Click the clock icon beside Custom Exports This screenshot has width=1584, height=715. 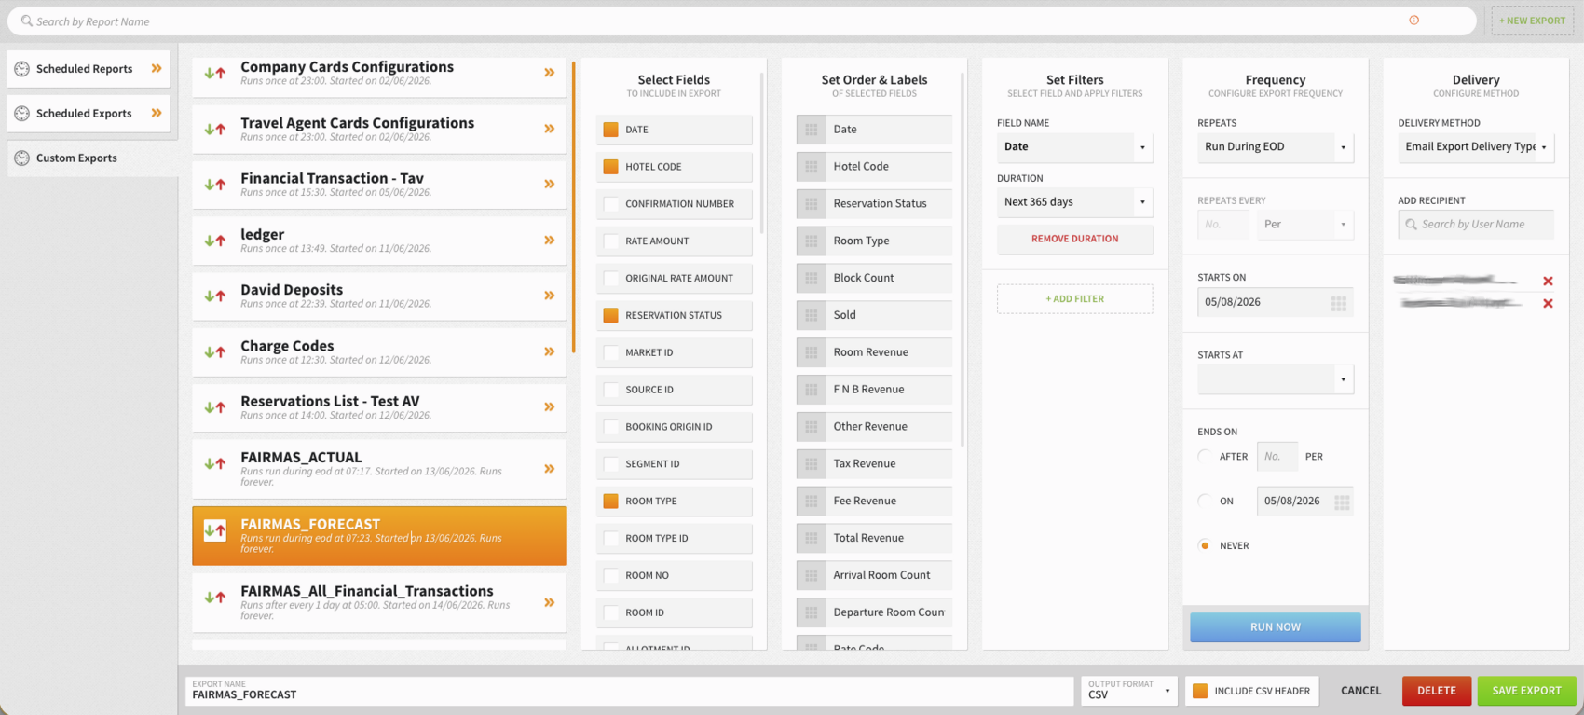pyautogui.click(x=21, y=158)
